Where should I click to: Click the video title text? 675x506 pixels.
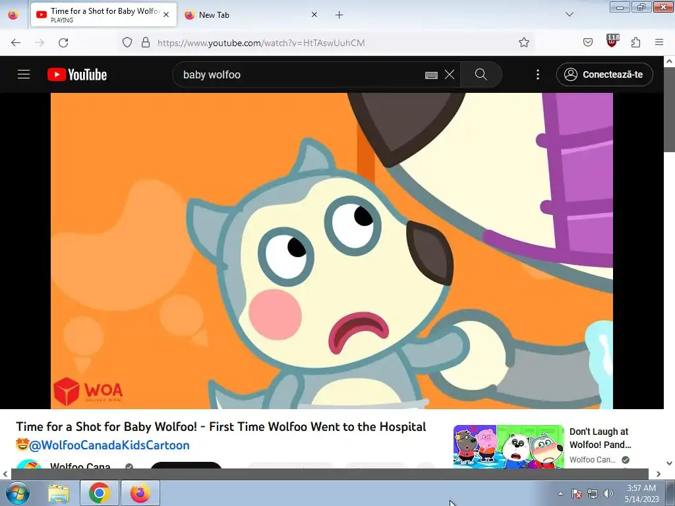[x=221, y=426]
